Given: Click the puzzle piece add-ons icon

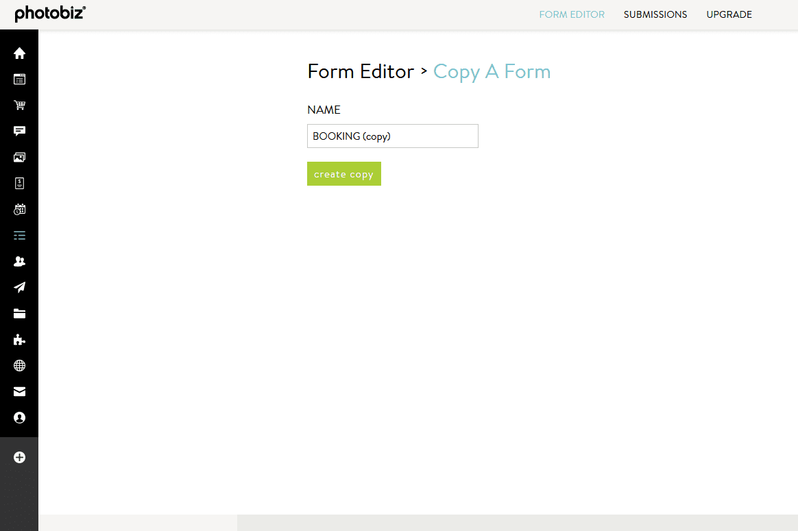Looking at the screenshot, I should [19, 339].
